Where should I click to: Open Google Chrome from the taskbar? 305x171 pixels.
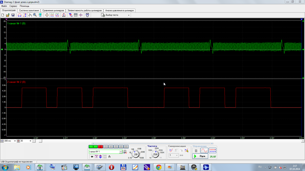point(159,167)
